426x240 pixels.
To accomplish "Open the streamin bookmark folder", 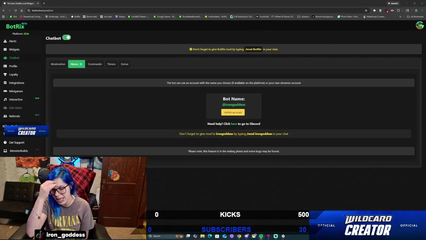I will pos(303,16).
